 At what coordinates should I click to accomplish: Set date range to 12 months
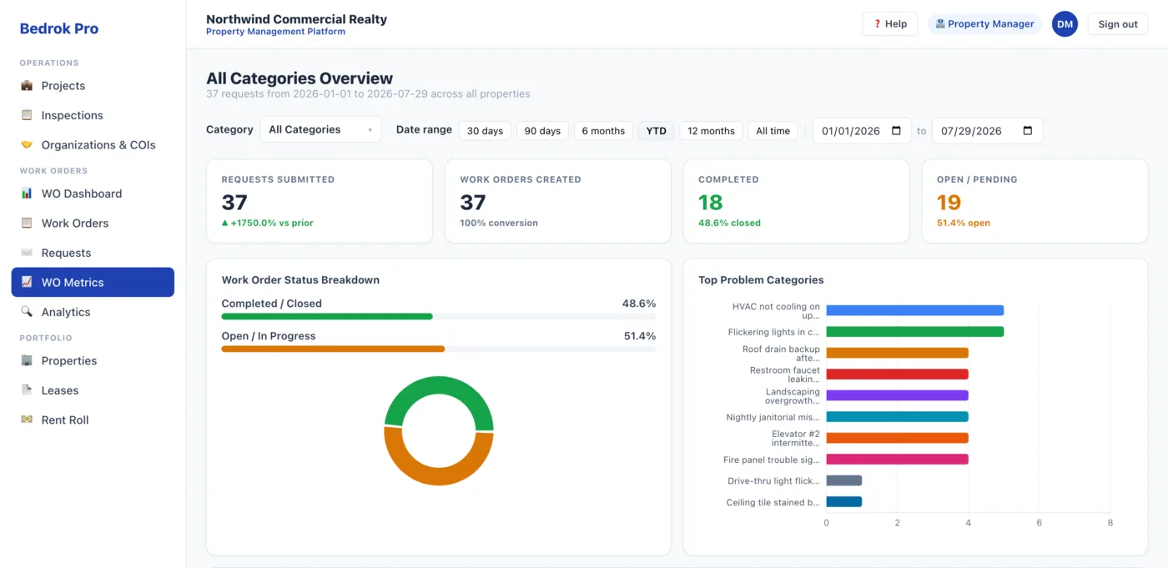click(x=711, y=131)
